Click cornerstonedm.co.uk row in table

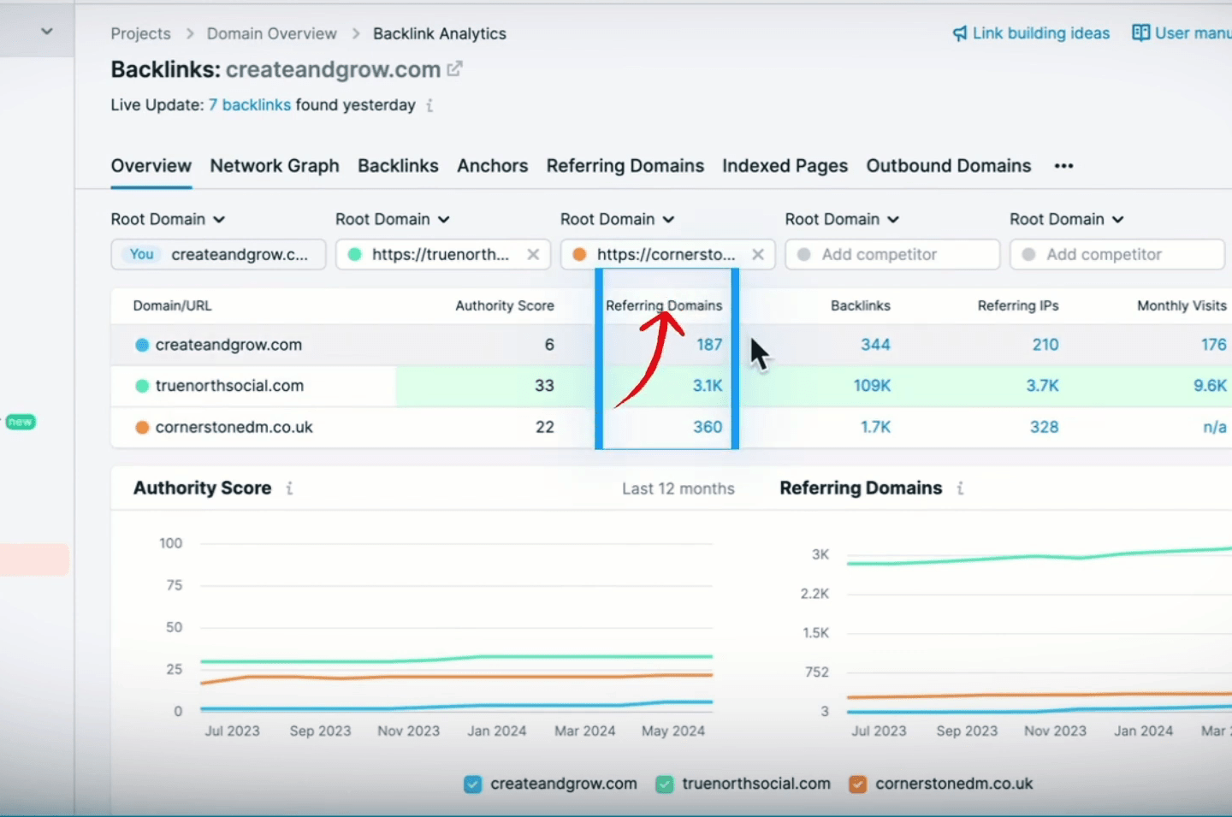coord(672,427)
